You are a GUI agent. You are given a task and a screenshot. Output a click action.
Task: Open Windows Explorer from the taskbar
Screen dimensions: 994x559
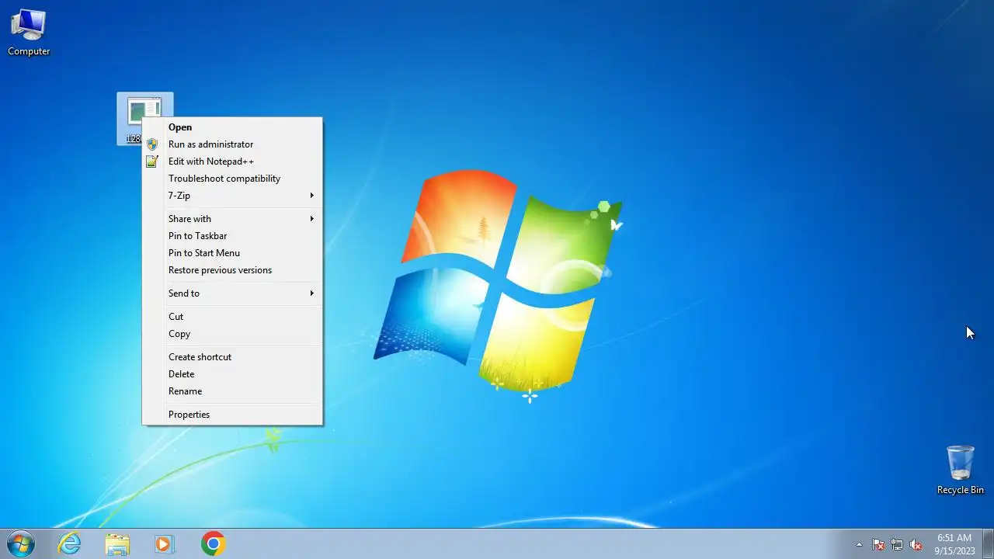point(117,543)
